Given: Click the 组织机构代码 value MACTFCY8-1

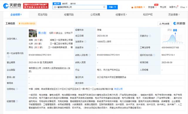Looking at the screenshot, I should click(168, 55).
